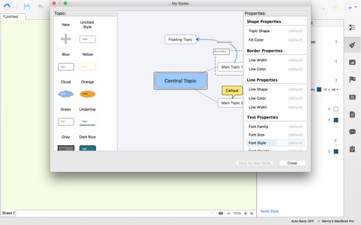Click the Auto Save: OFF status text
Viewport: 361px width, 225px height.
coord(303,221)
